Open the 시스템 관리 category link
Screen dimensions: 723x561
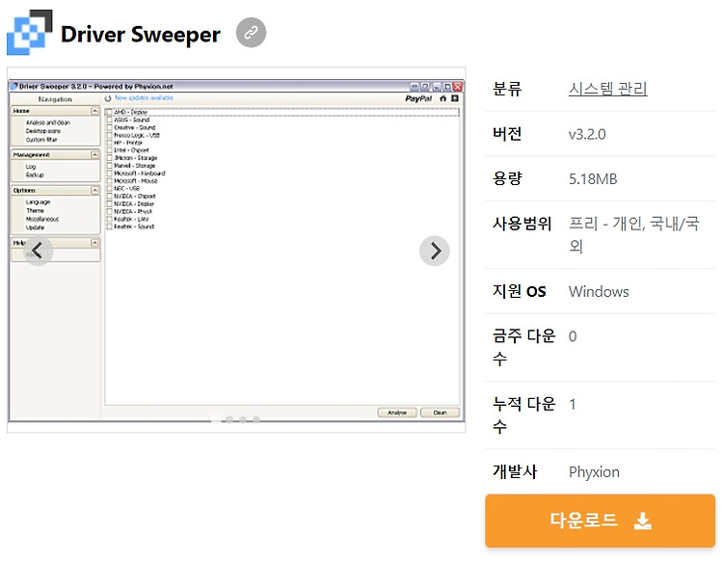point(607,88)
